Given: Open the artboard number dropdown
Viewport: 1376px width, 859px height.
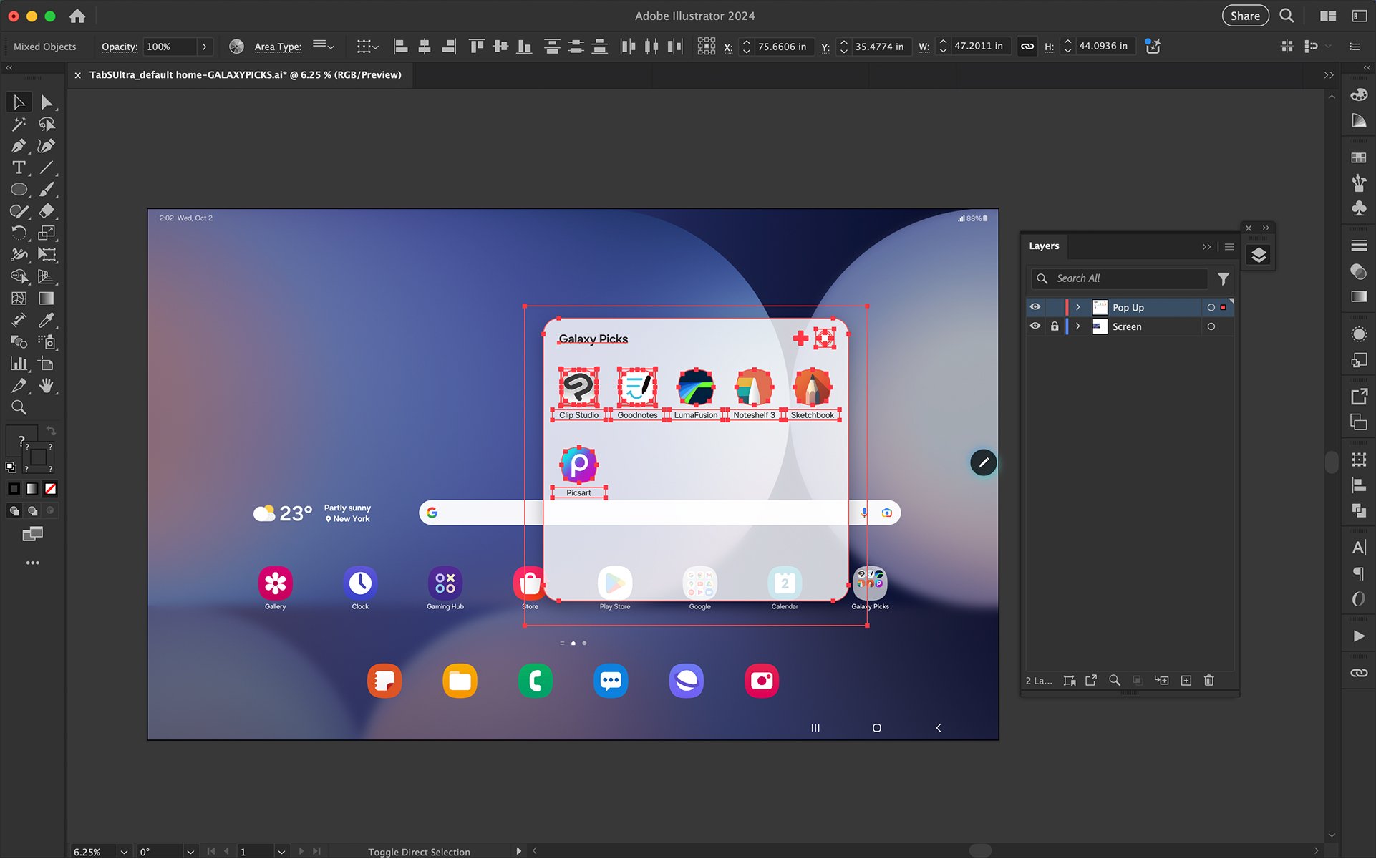Looking at the screenshot, I should tap(281, 852).
